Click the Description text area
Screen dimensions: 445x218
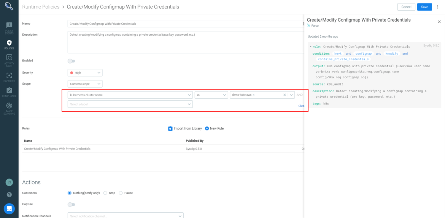click(x=186, y=42)
